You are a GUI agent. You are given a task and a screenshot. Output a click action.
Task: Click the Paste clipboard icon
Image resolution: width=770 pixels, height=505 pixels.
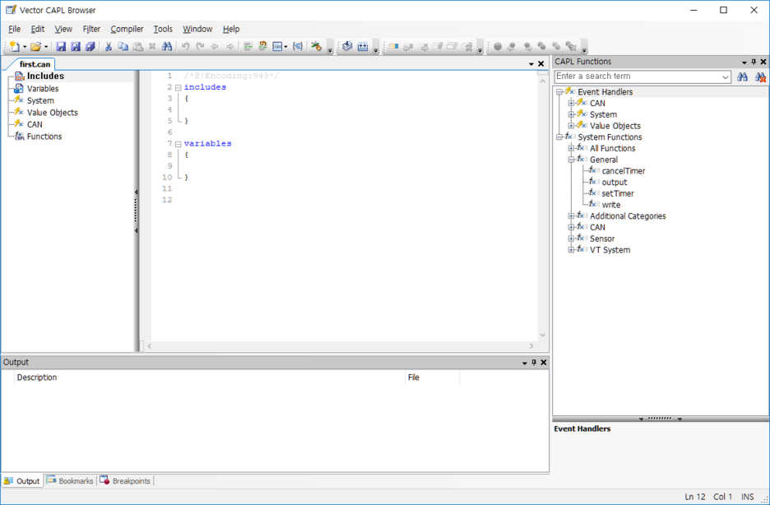(138, 47)
